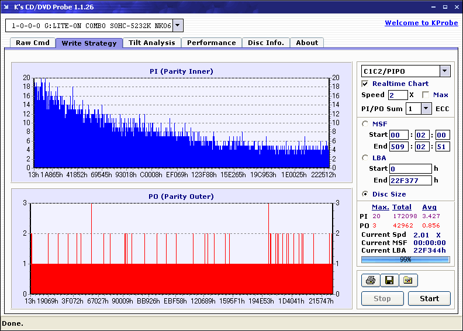The width and height of the screenshot is (463, 331).
Task: Toggle the Realtime Chart checkbox
Action: tap(365, 84)
